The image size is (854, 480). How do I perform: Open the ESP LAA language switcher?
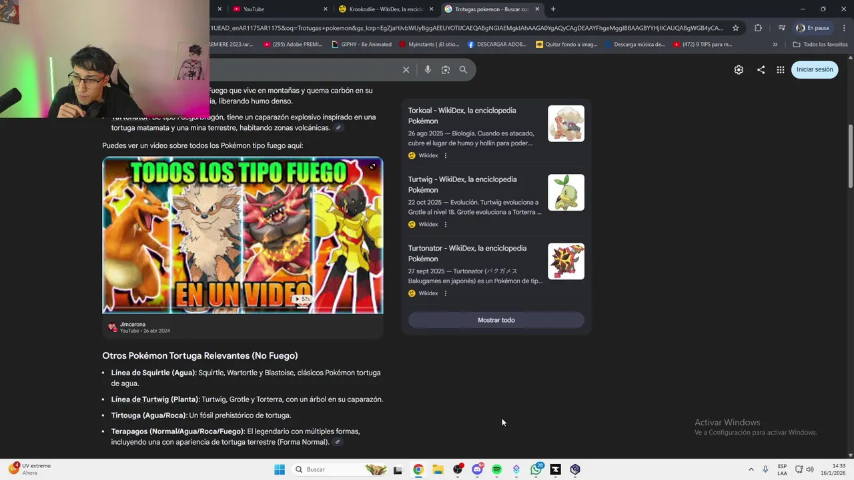[782, 469]
